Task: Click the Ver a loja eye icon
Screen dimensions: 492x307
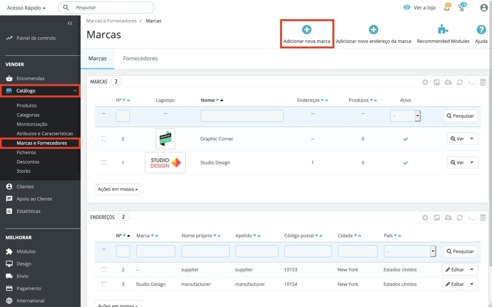Action: coord(407,7)
